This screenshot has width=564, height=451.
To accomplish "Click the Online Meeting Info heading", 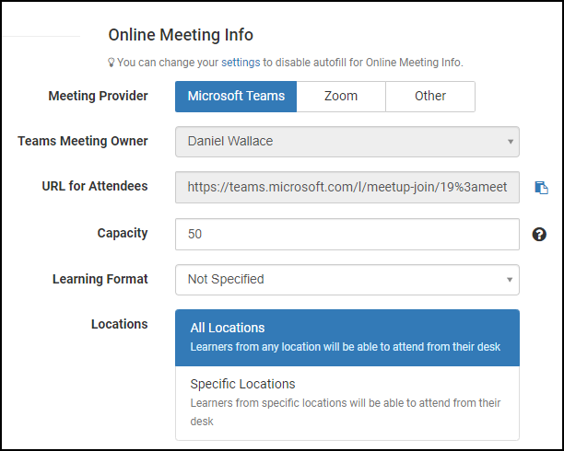I will point(181,35).
